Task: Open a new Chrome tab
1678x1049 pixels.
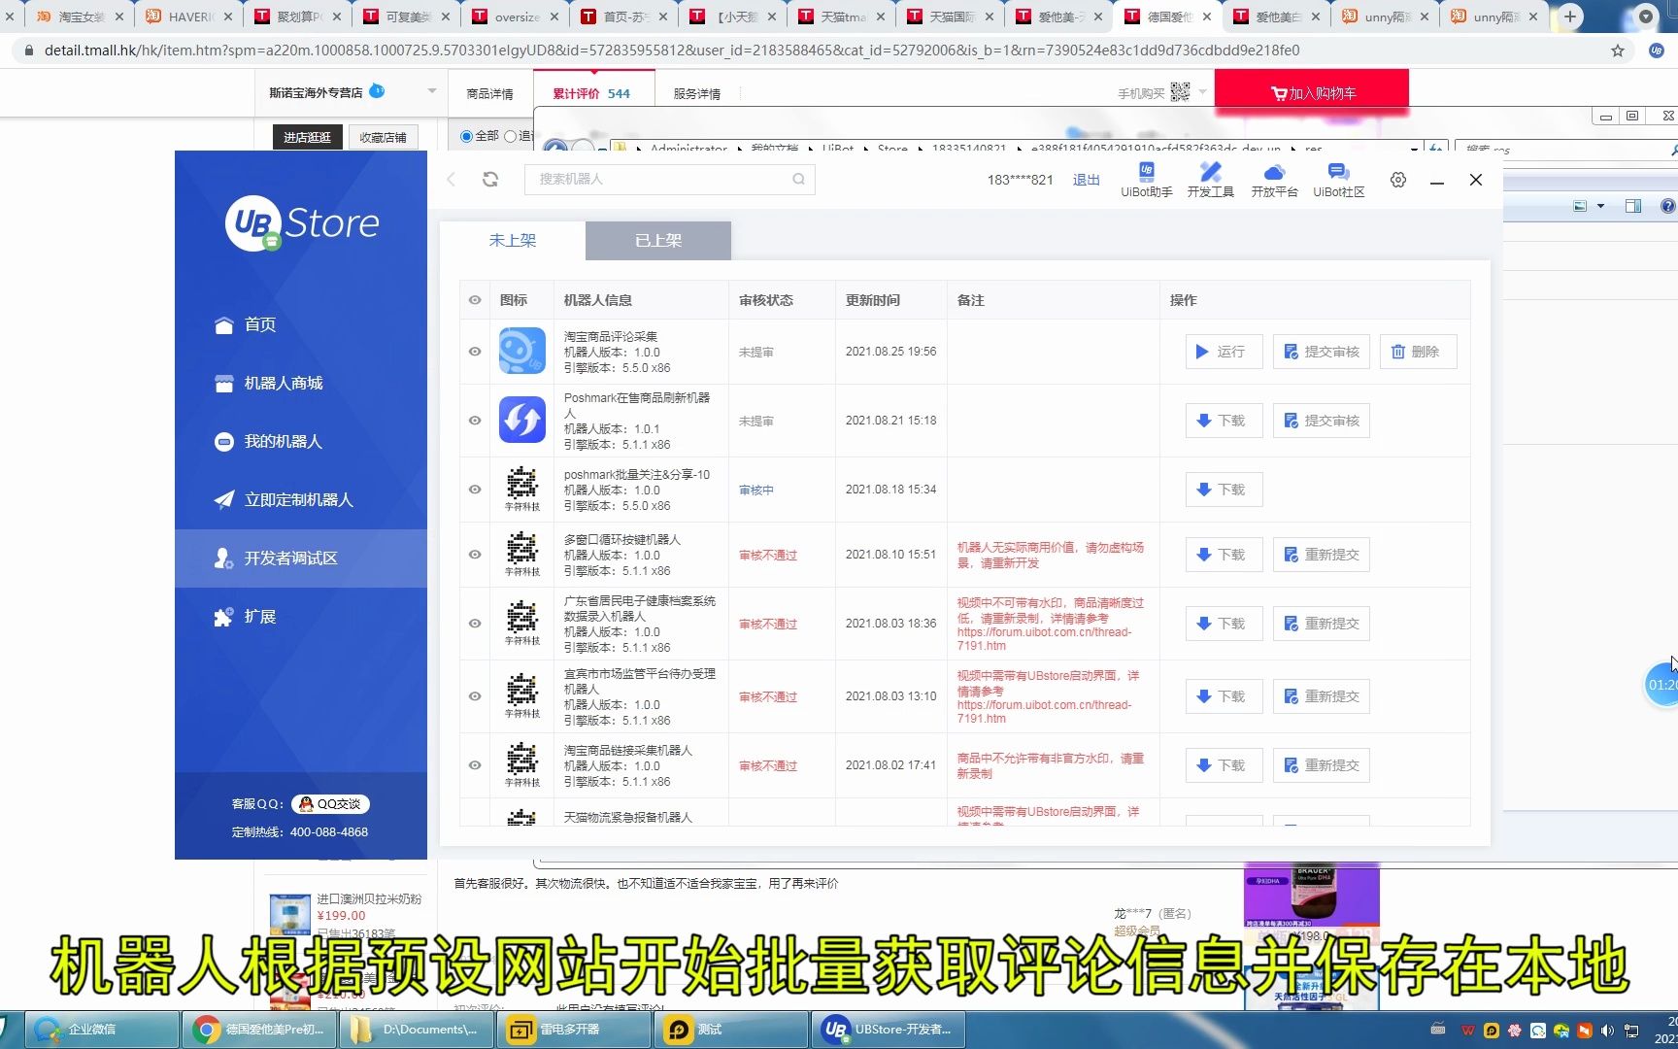Action: pyautogui.click(x=1569, y=17)
